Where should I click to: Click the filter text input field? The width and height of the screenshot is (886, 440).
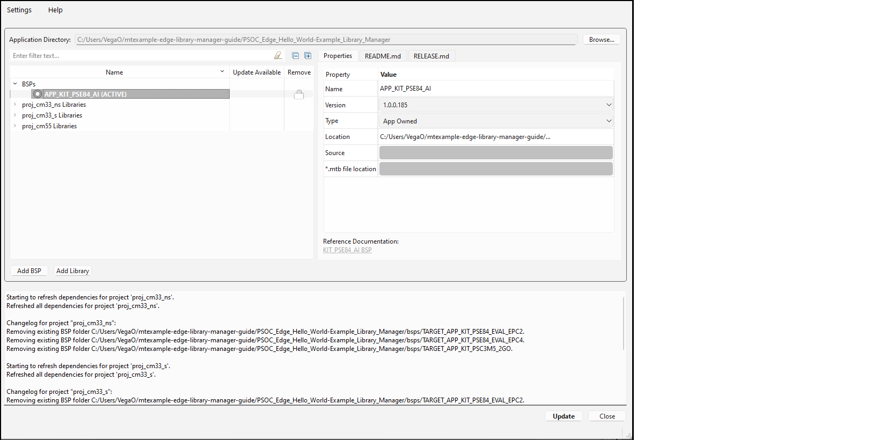pos(140,56)
